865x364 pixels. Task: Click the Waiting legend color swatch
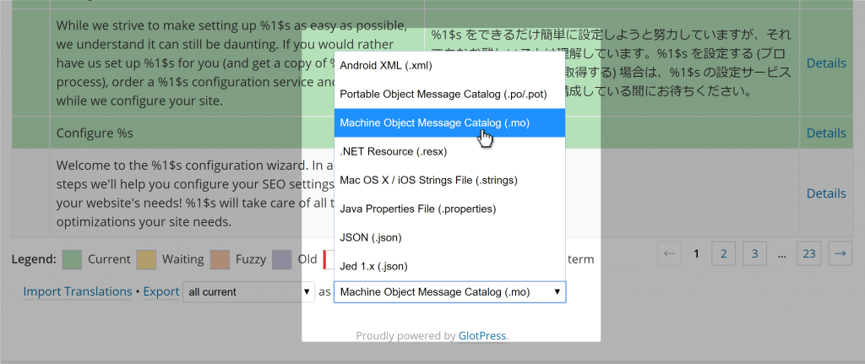[x=146, y=259]
